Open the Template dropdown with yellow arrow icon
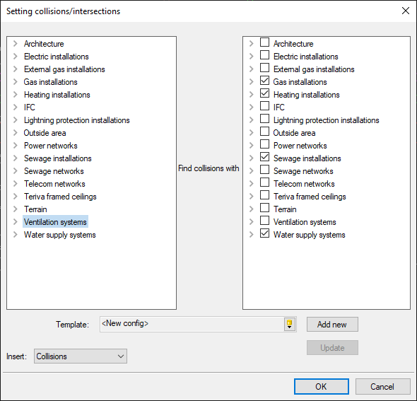417x401 pixels. coord(289,324)
